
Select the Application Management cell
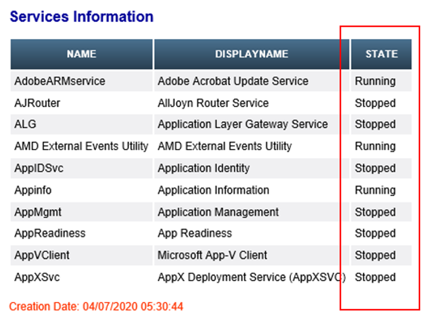tap(251, 212)
